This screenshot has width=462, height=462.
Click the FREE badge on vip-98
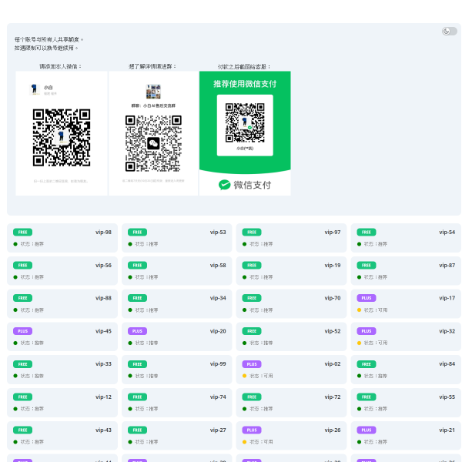[x=22, y=232]
